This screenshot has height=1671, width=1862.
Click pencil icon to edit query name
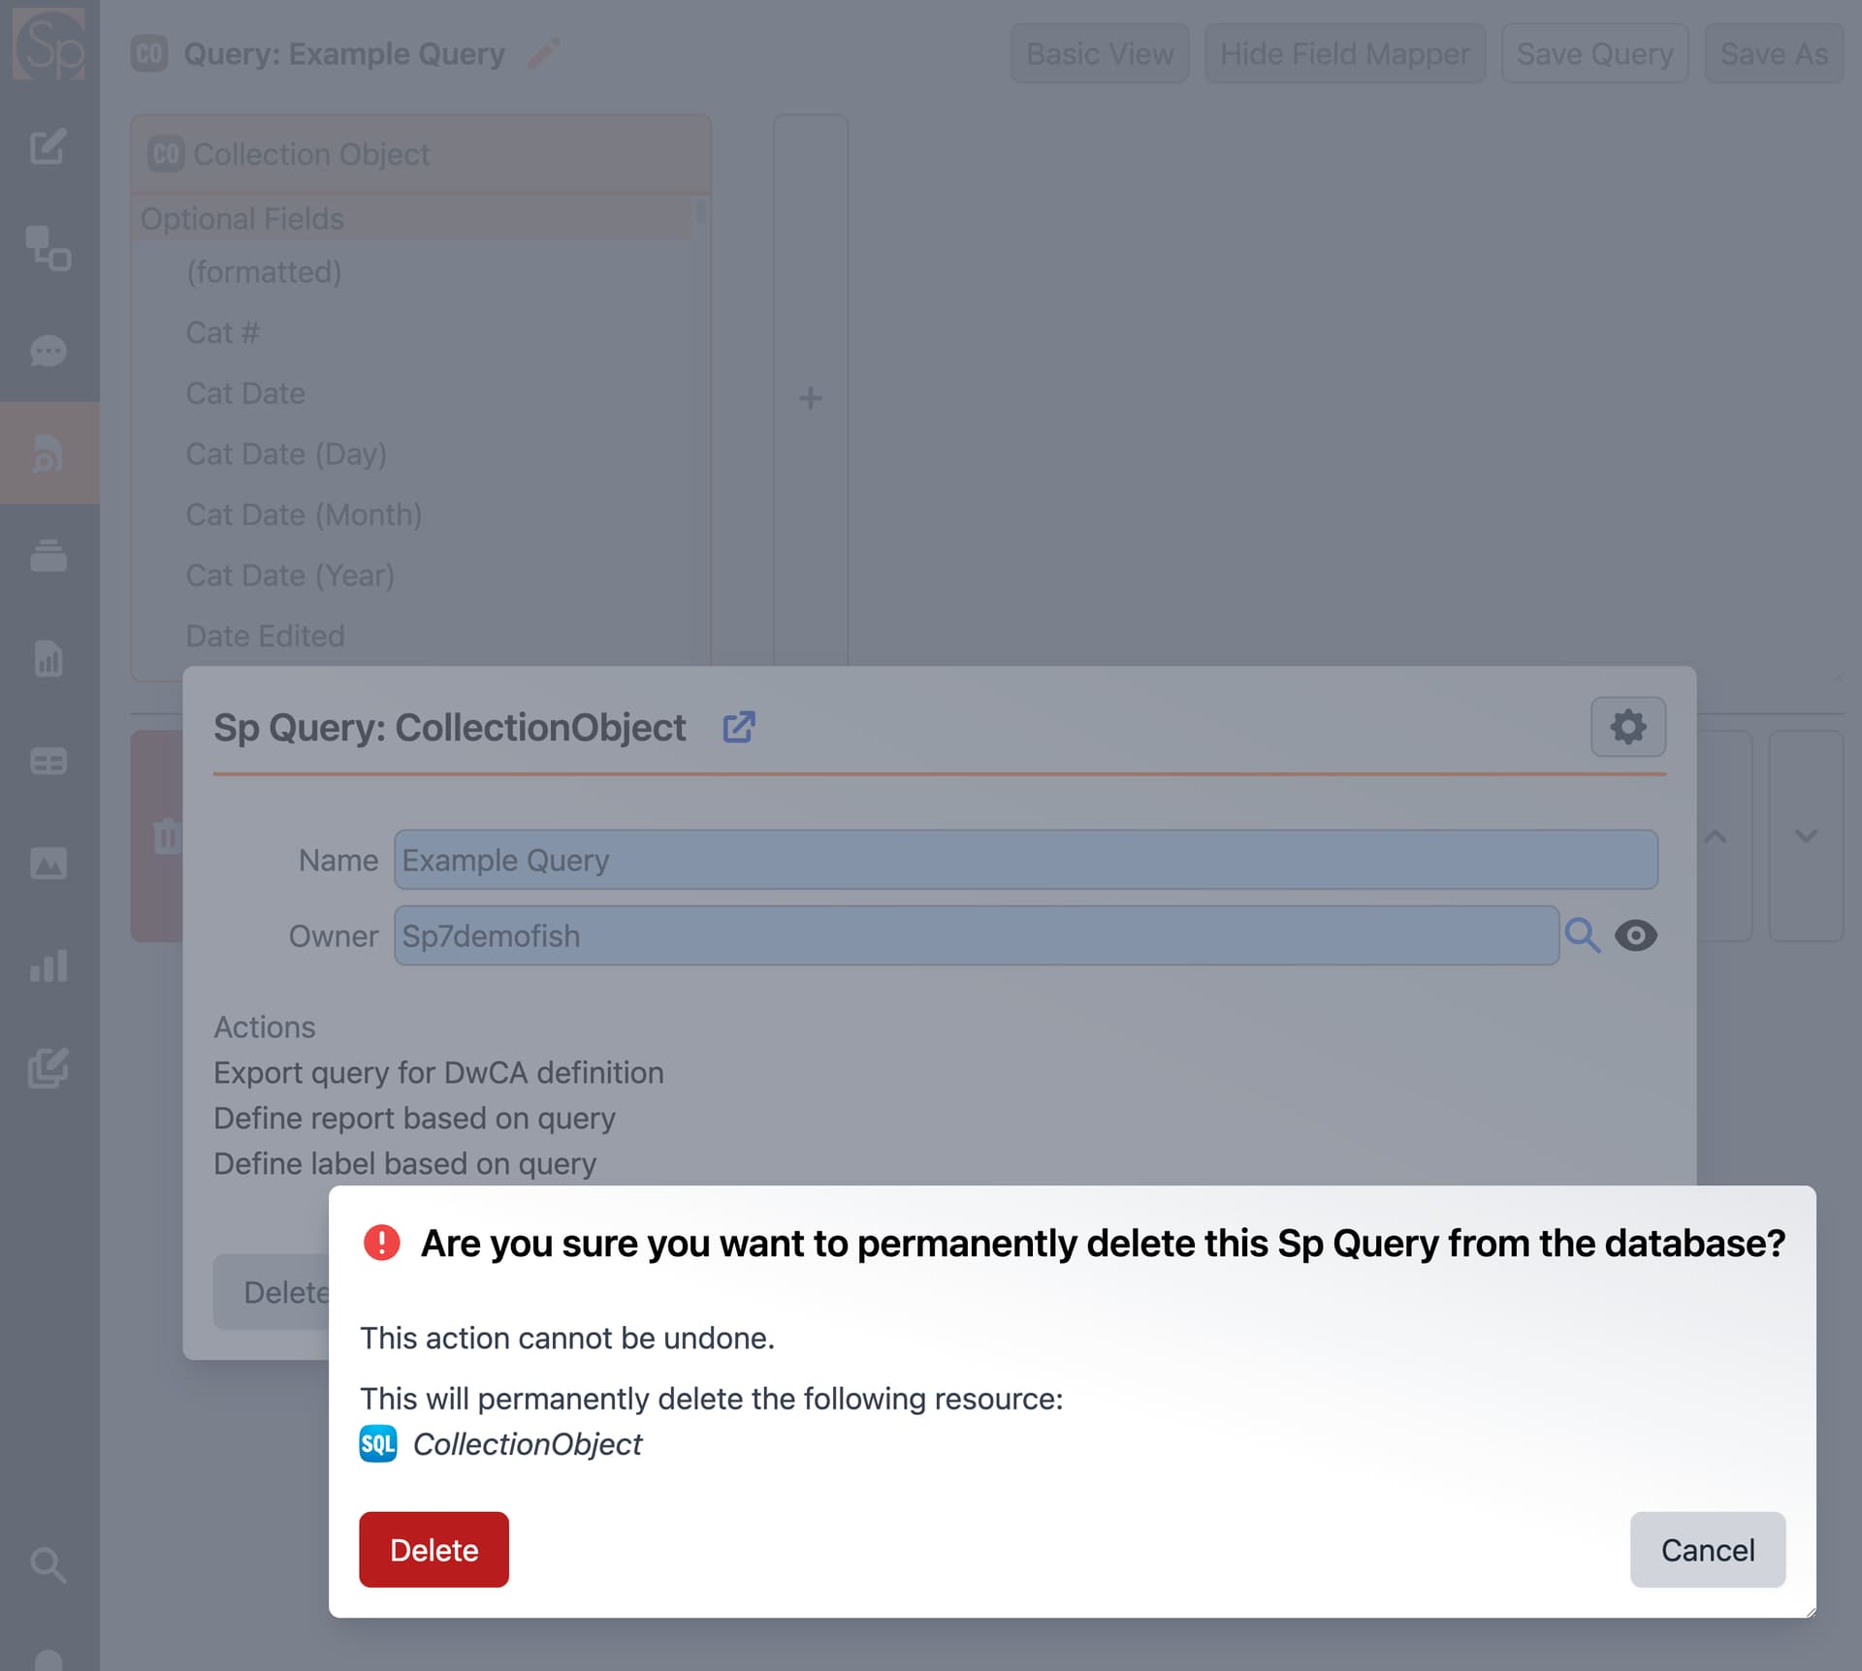point(543,53)
